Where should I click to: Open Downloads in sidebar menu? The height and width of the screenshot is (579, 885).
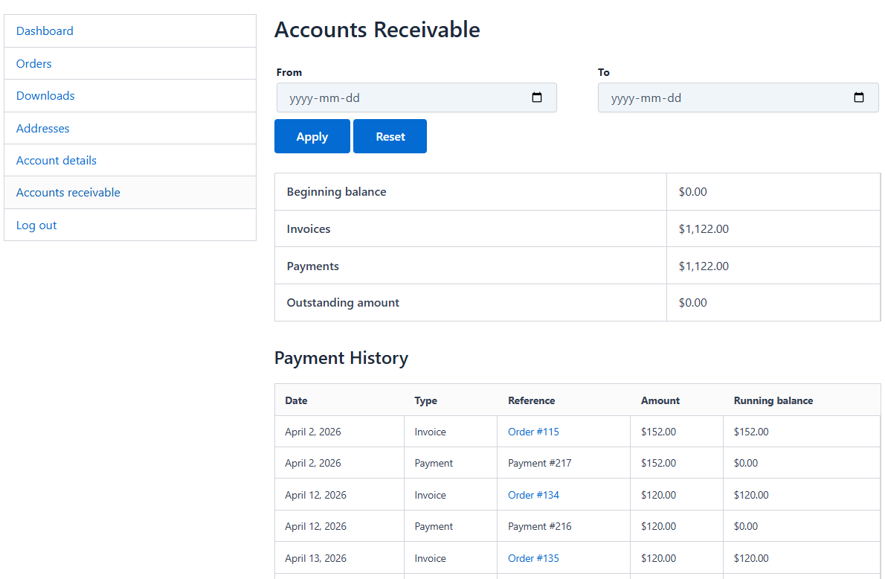pos(45,95)
